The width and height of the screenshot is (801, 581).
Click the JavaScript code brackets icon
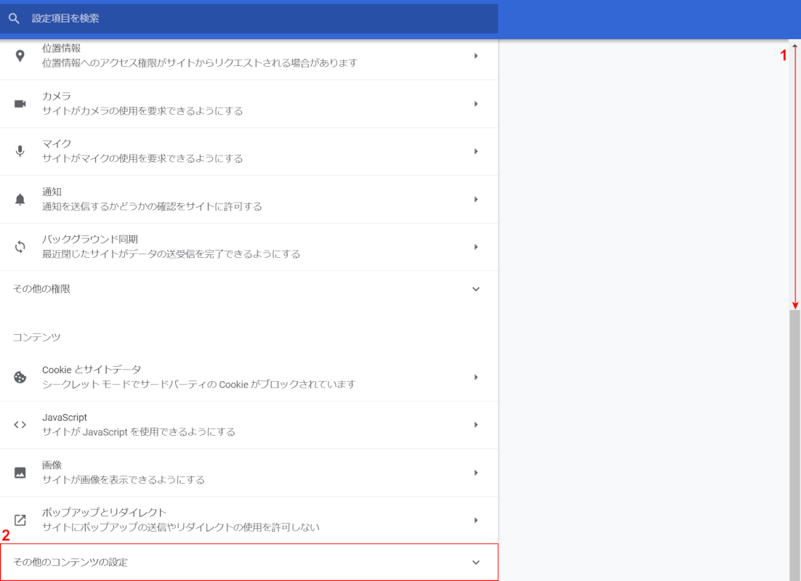pos(20,425)
